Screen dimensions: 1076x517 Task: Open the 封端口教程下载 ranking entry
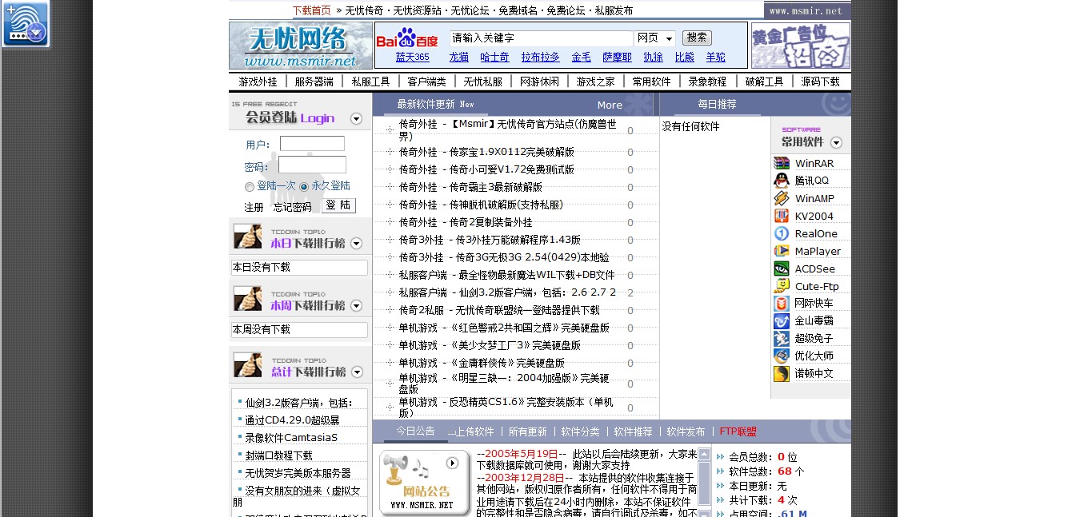click(x=278, y=455)
